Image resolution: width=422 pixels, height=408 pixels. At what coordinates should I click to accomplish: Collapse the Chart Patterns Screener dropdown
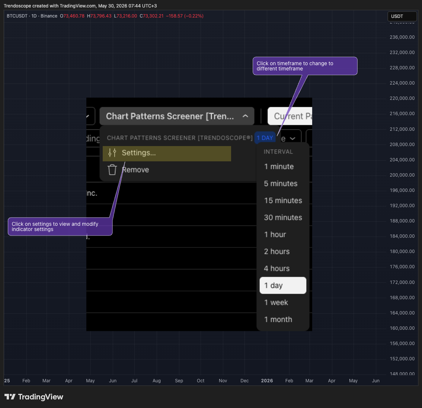pos(177,116)
